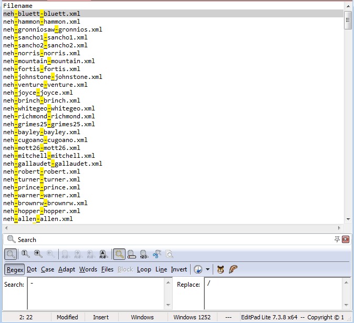The width and height of the screenshot is (354, 323).
Task: Toggle the Dot matches newline option
Action: [32, 269]
